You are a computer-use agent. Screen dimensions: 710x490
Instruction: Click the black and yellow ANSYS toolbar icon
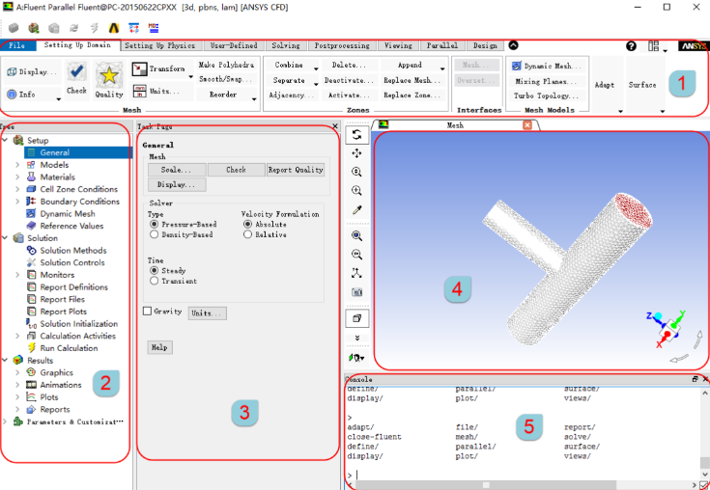tap(114, 28)
